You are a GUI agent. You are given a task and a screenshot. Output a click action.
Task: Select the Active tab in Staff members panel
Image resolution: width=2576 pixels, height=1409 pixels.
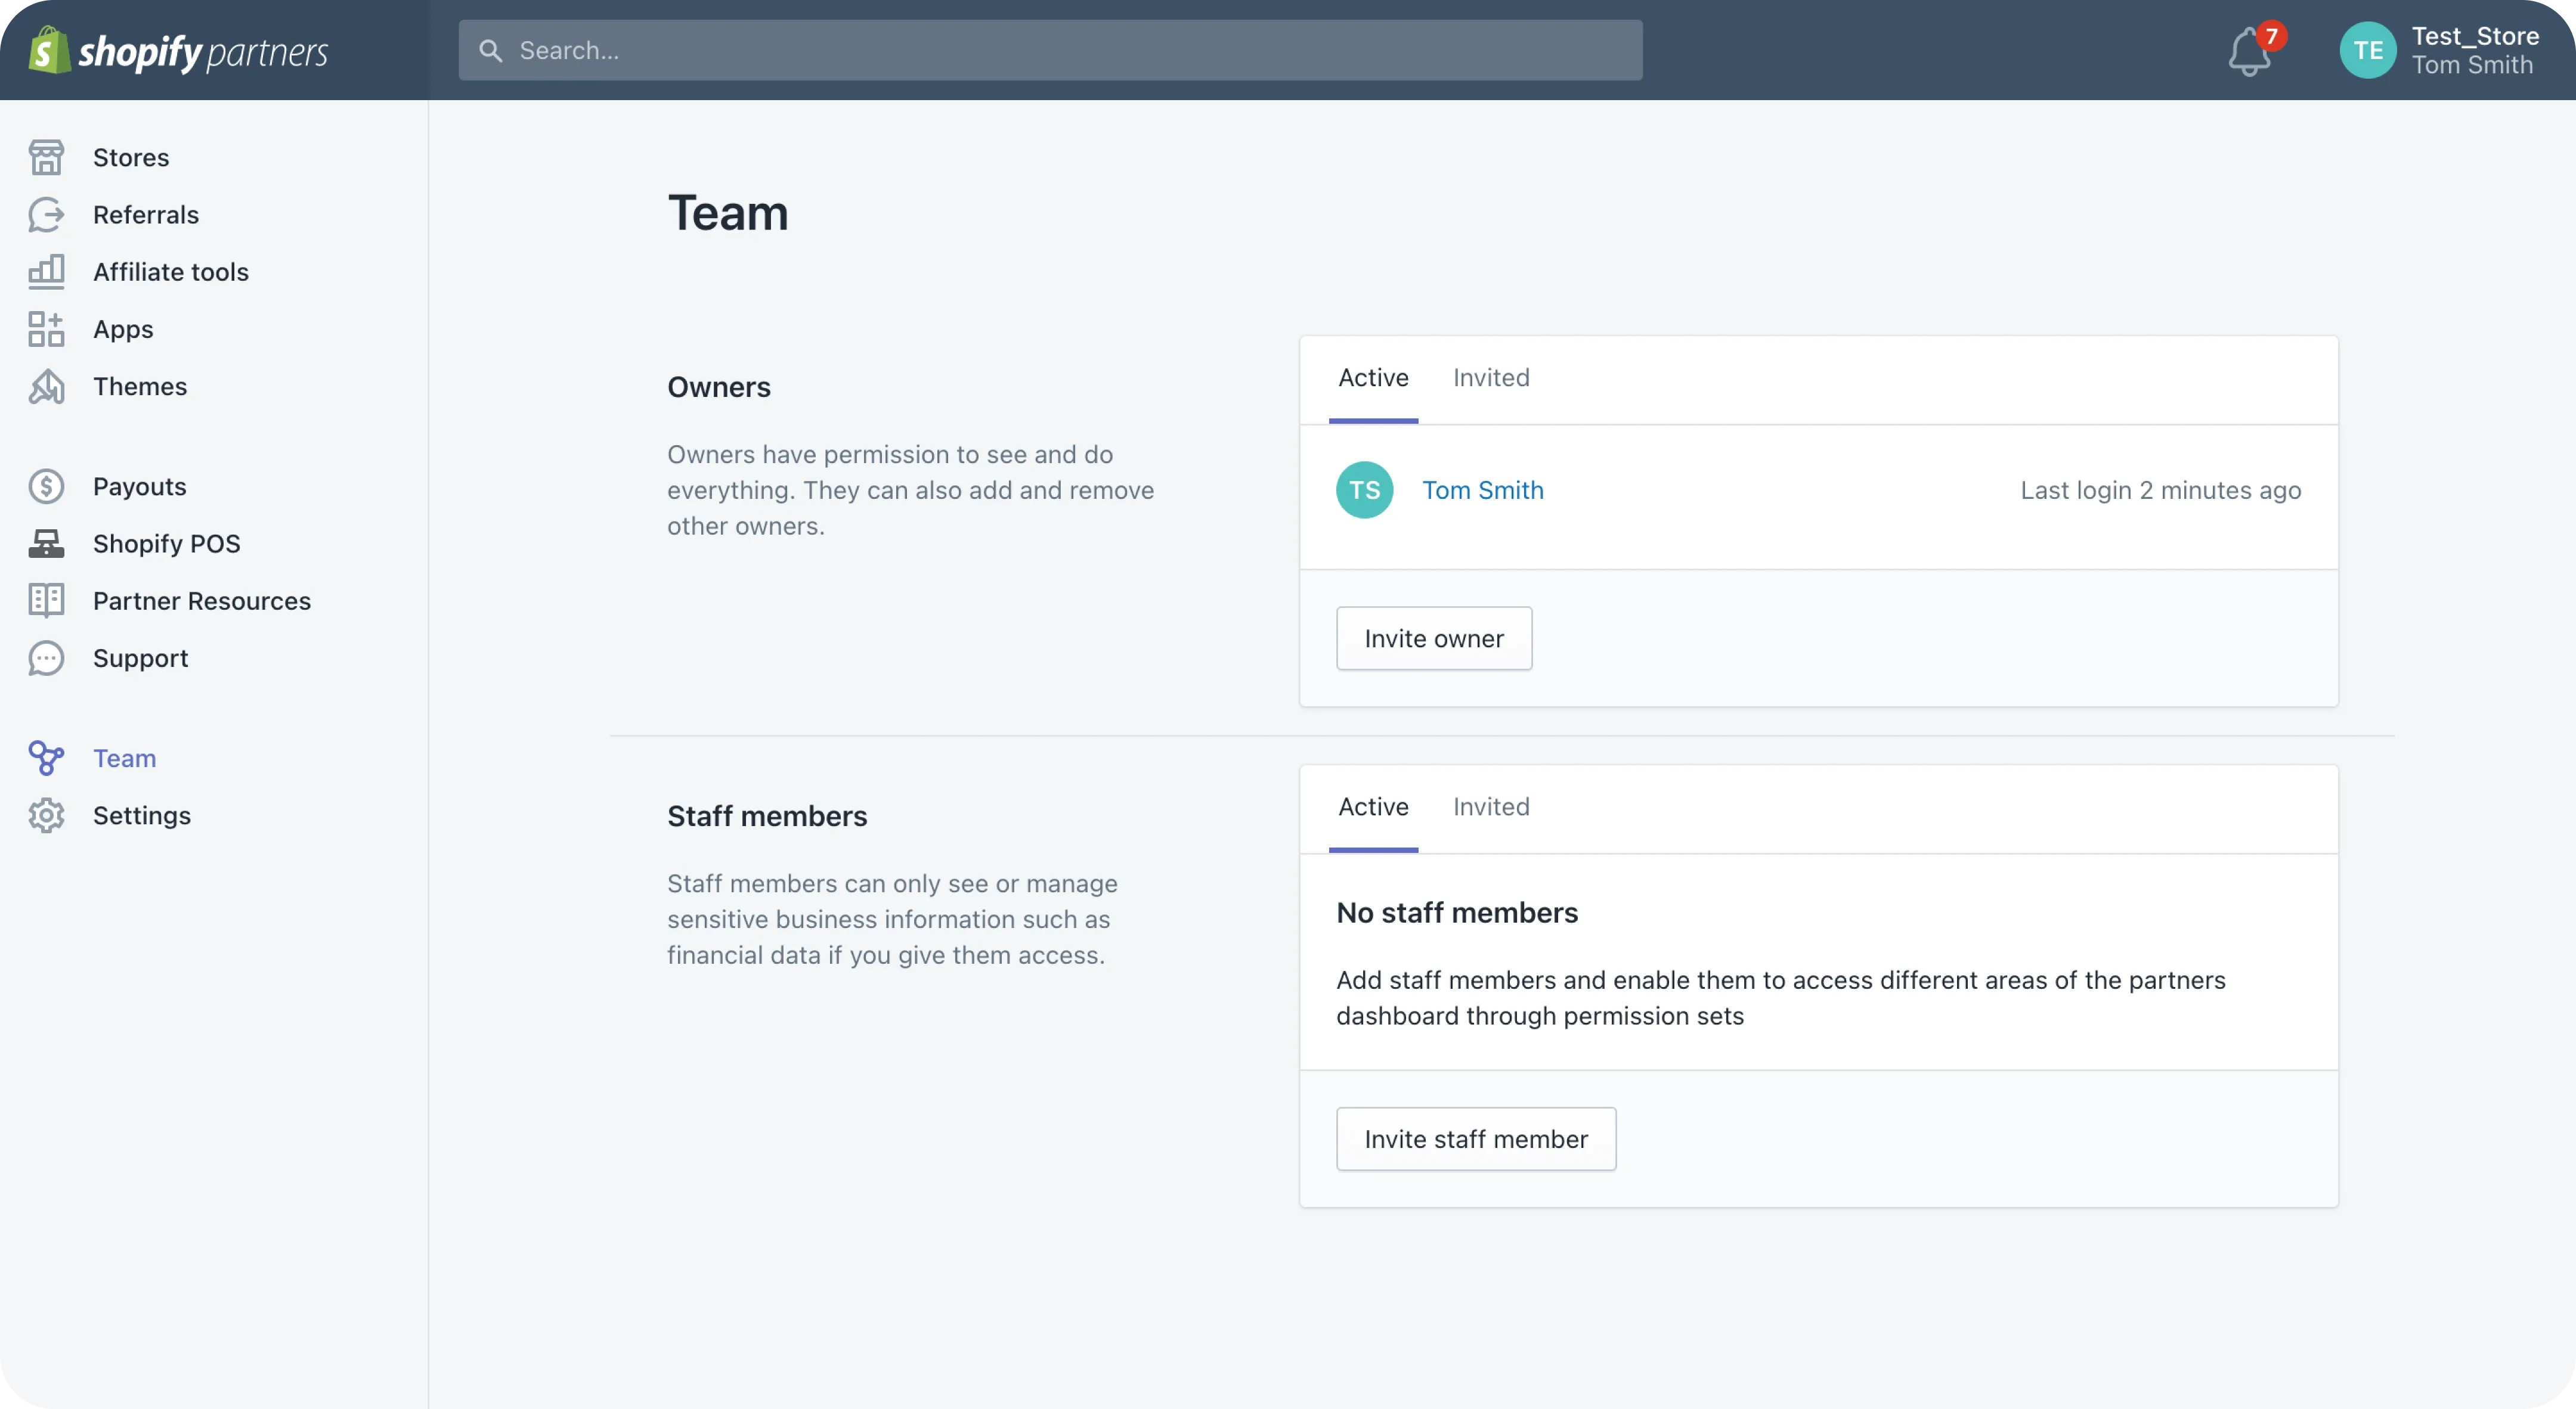(1373, 806)
